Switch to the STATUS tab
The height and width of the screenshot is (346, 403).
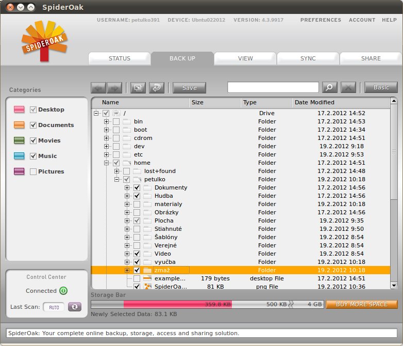[120, 58]
